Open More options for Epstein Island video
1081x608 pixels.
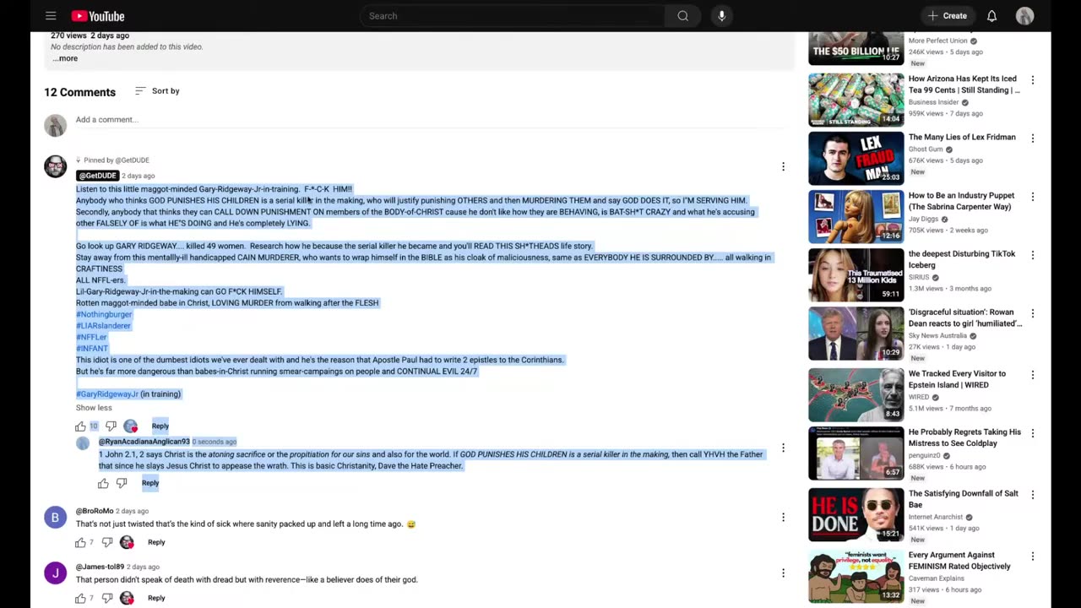coord(1032,374)
